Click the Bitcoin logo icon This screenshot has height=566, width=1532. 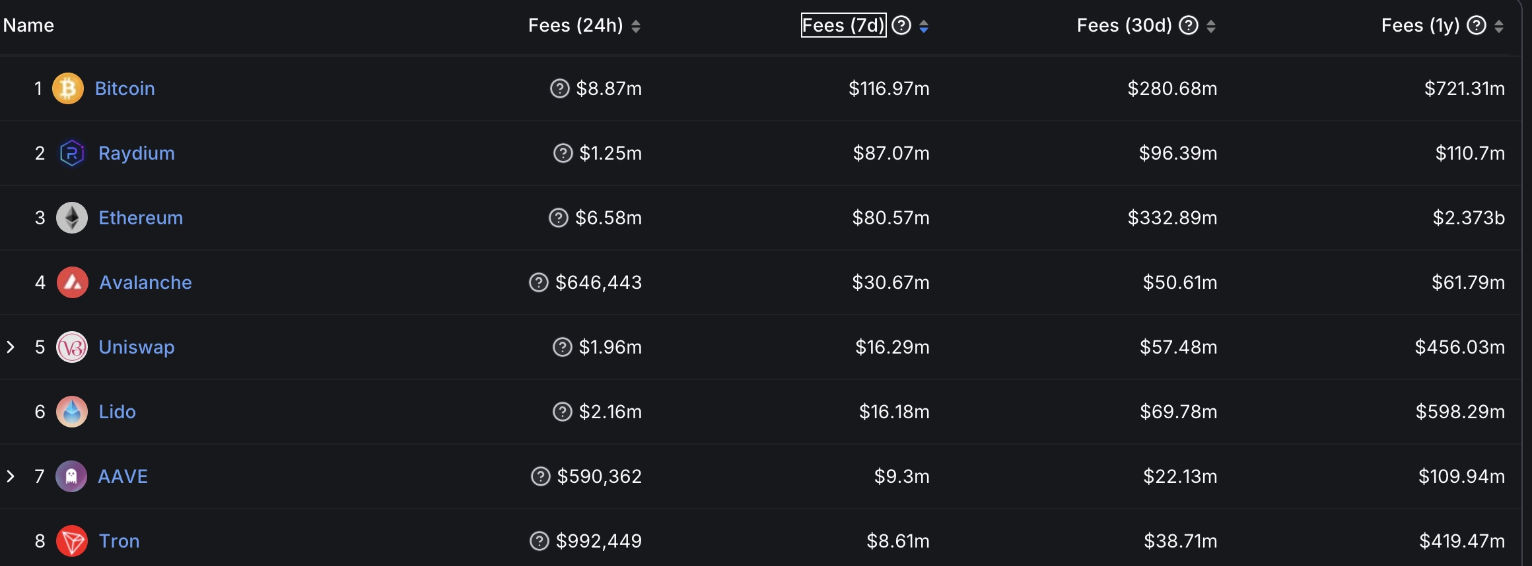[68, 88]
